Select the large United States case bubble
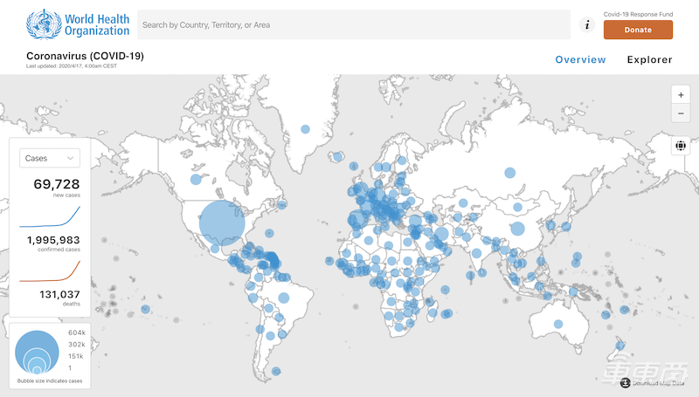 (x=222, y=223)
